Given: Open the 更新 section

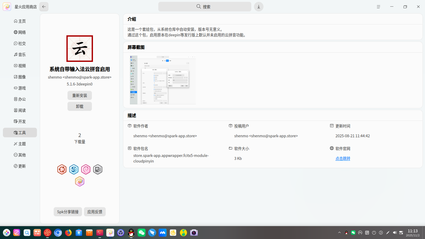Looking at the screenshot, I should (20, 166).
